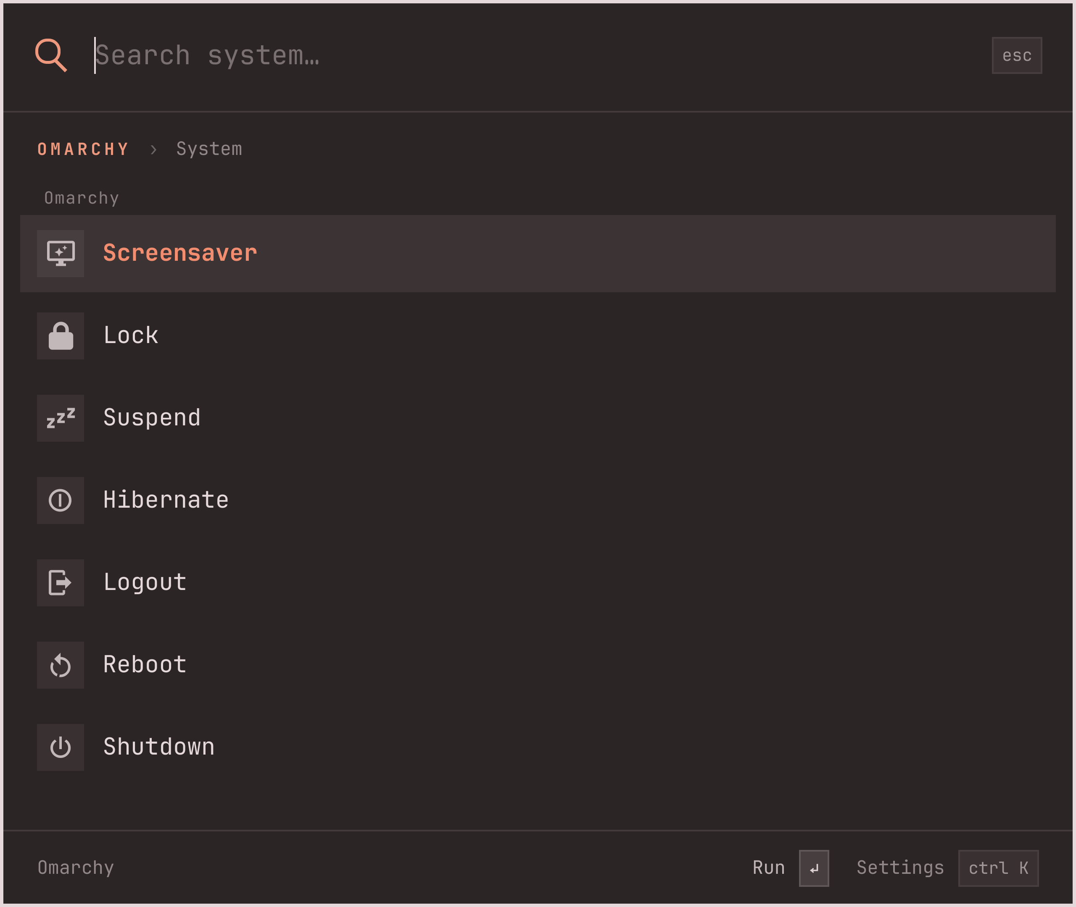Click the Screensaver monitor icon
The width and height of the screenshot is (1076, 907).
pos(61,254)
